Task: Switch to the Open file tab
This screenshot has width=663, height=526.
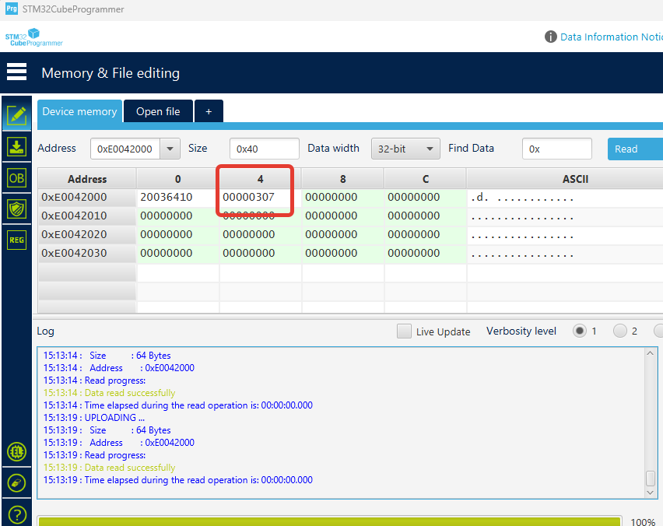Action: pyautogui.click(x=158, y=111)
